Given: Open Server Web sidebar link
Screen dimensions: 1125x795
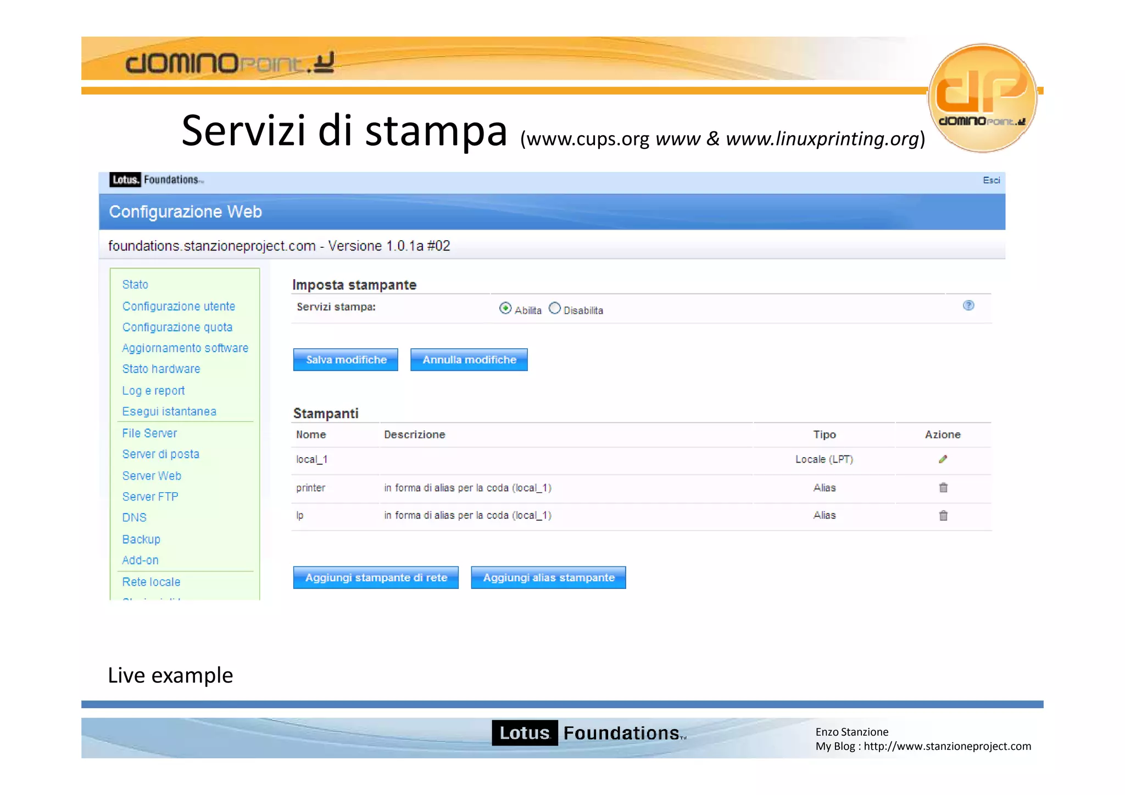Looking at the screenshot, I should [152, 476].
